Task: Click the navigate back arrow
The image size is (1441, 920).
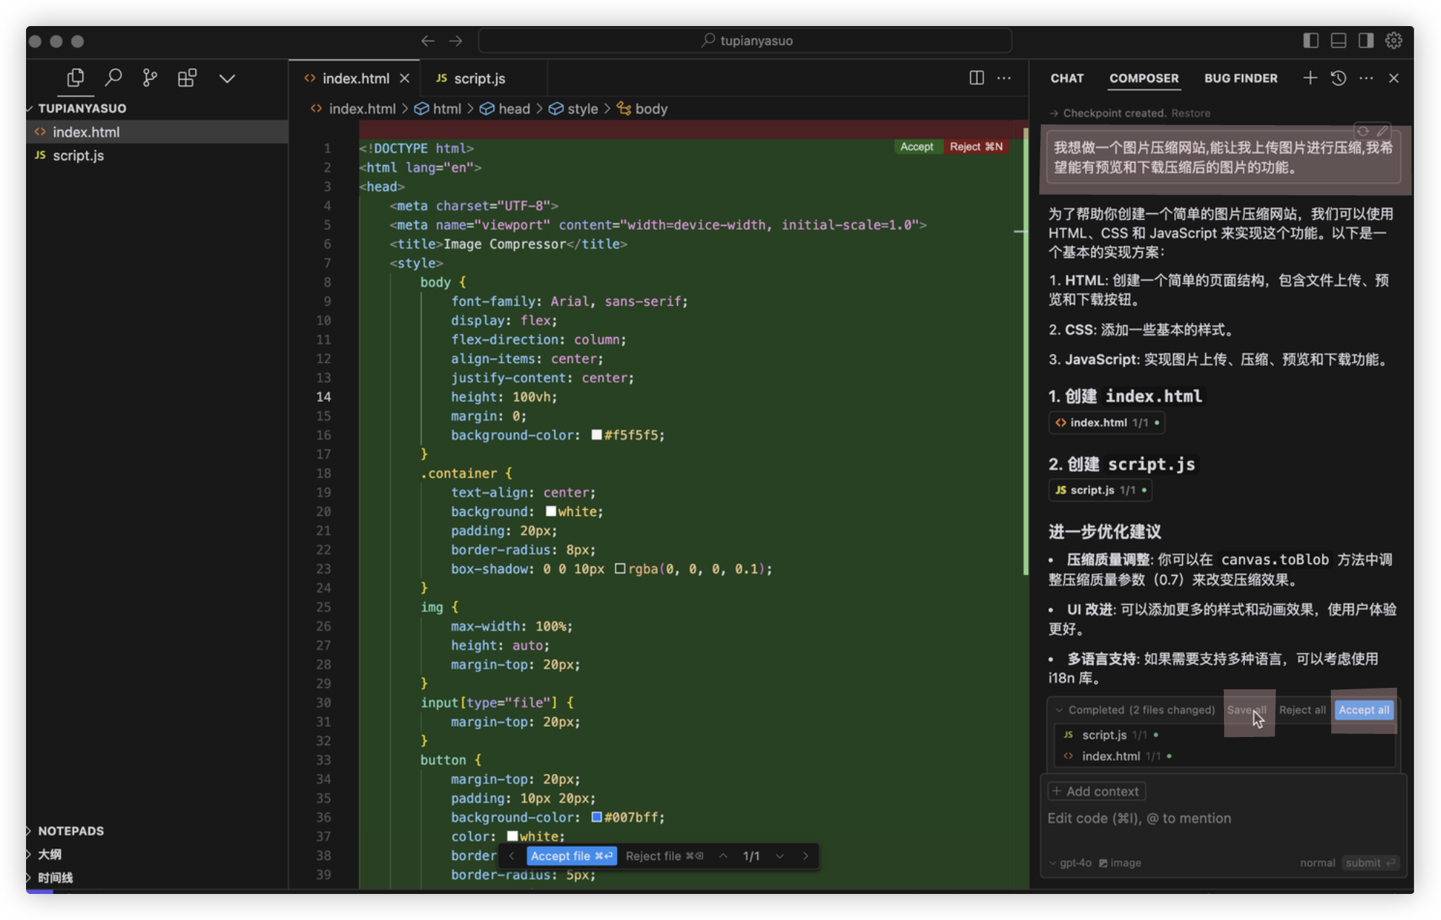Action: [x=428, y=41]
